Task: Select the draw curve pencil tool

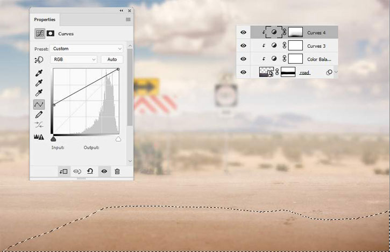Action: [39, 114]
